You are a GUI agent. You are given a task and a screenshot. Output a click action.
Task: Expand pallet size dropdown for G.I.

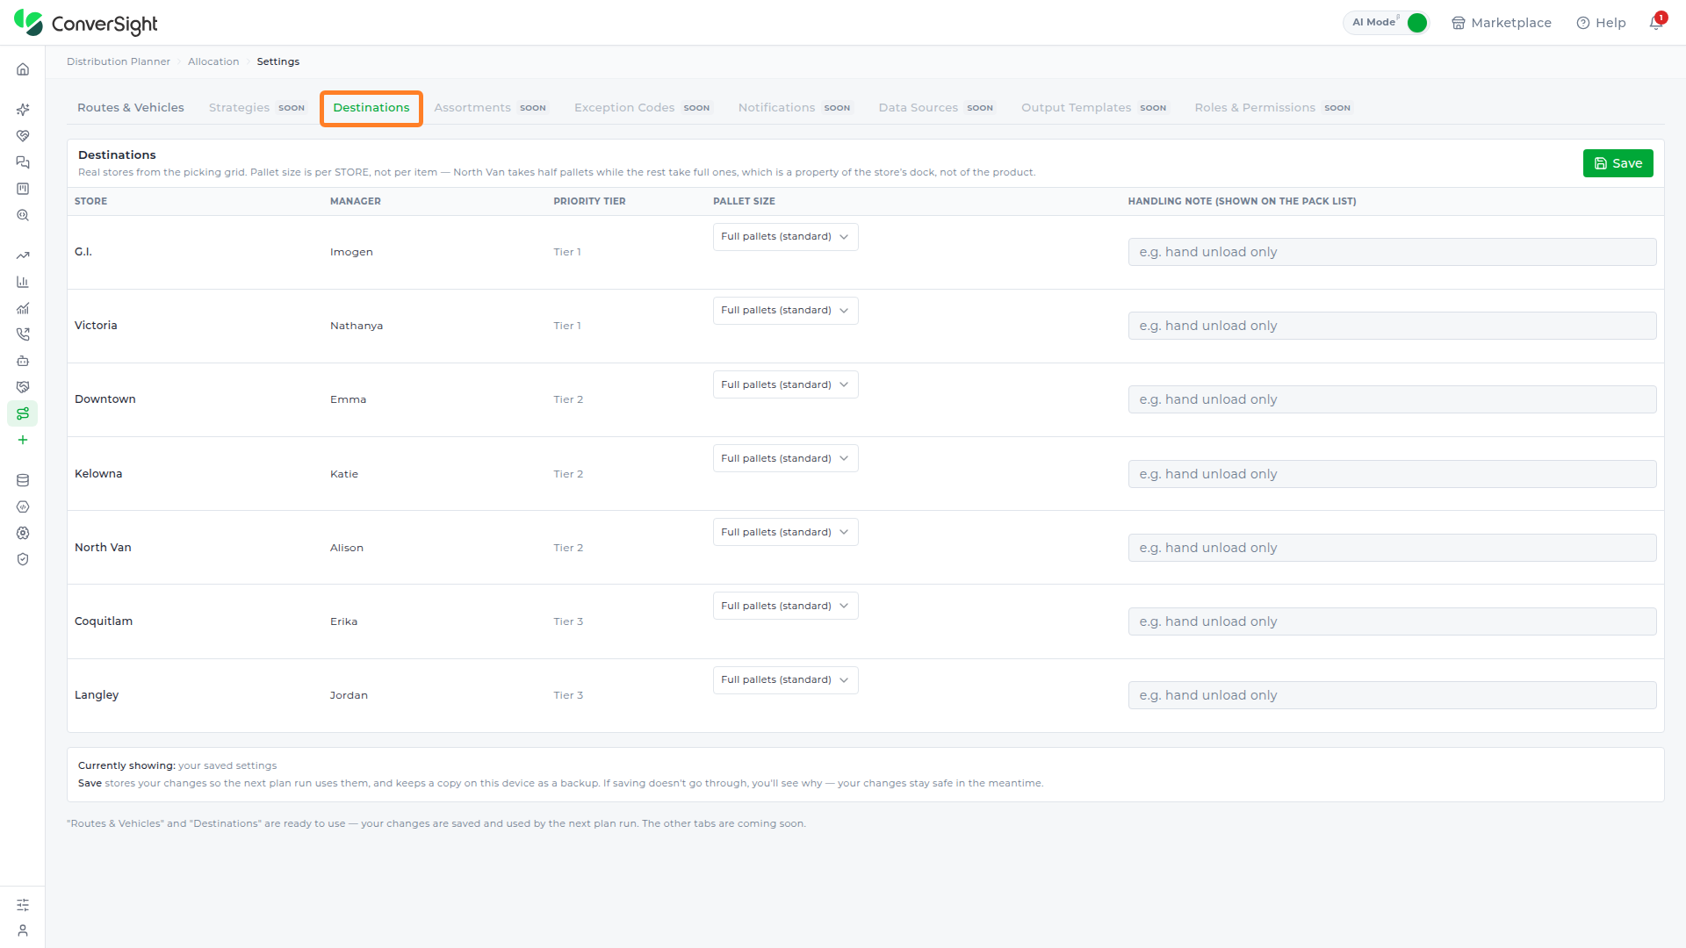pos(785,237)
